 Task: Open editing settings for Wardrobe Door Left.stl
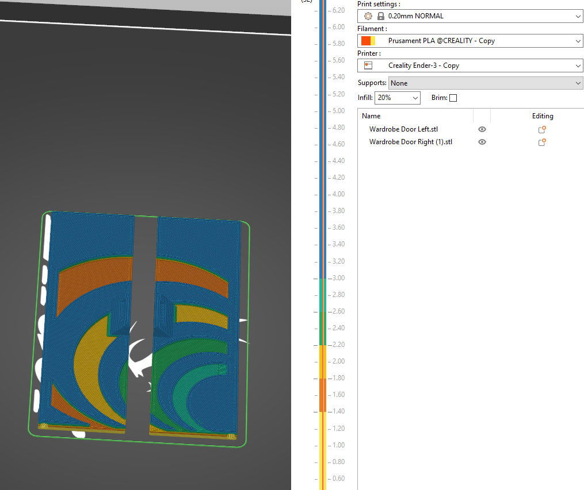coord(541,129)
